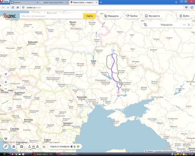The width and height of the screenshot is (195, 156).
Task: Activate the ruler distance tool
Action: point(6,147)
